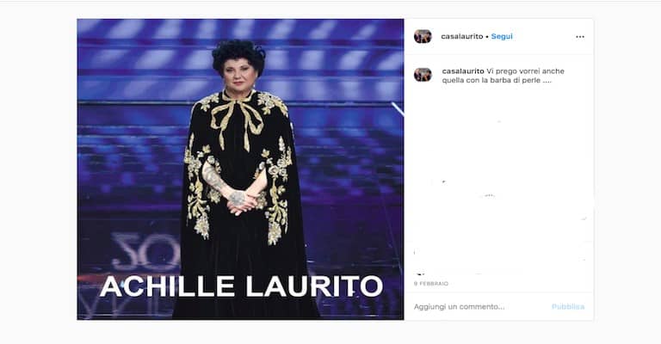Click the 9 FEBBRAIO post date
The image size is (661, 344).
point(431,284)
